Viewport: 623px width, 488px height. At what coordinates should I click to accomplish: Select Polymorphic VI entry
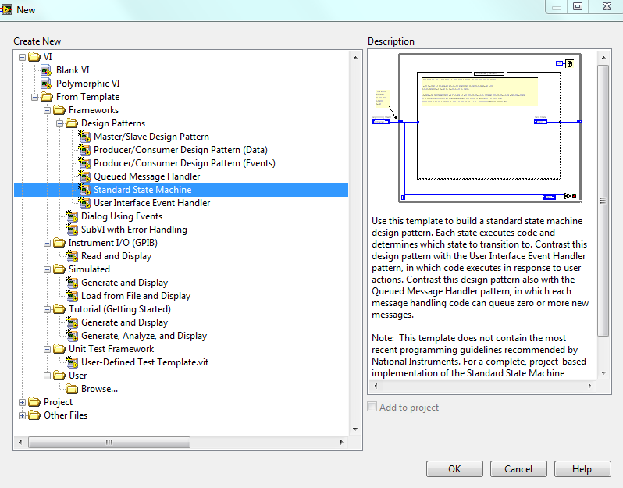[87, 84]
